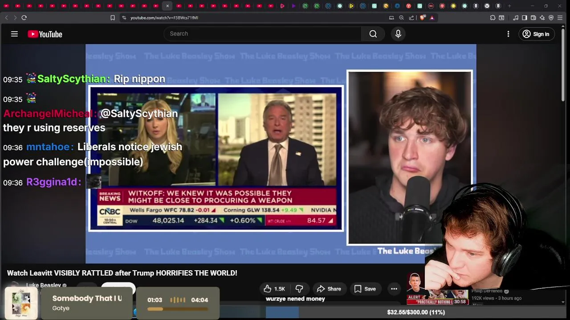The height and width of the screenshot is (320, 570).
Task: Open the Brave Wallet icon
Action: click(x=533, y=18)
